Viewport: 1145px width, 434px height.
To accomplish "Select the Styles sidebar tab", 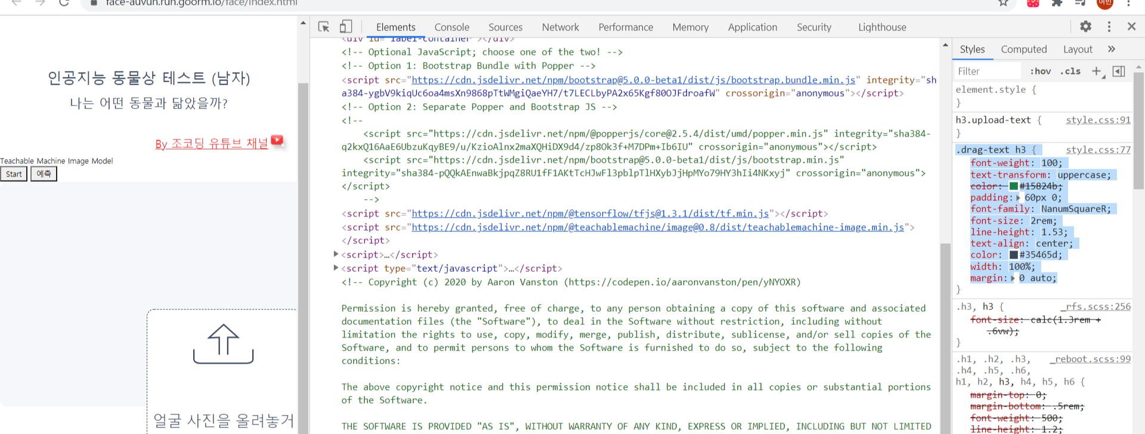I will point(972,49).
